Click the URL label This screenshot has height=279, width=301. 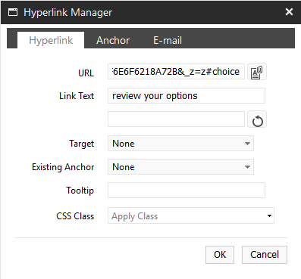86,73
